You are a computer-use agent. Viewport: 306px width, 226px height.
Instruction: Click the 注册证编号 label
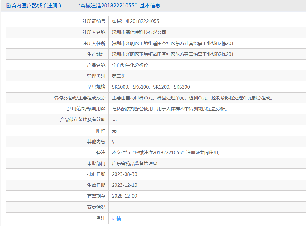pos(94,21)
